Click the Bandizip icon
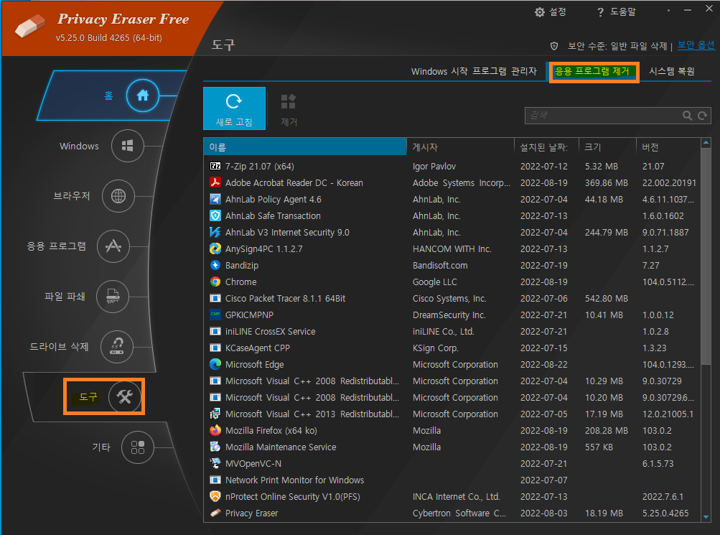This screenshot has width=720, height=535. coord(215,266)
